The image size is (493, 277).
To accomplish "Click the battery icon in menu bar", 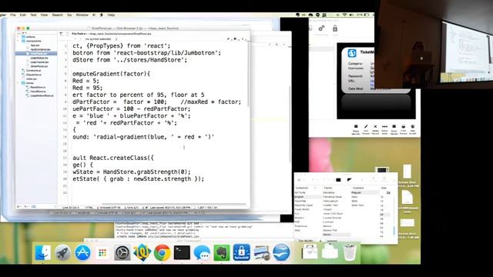I will click(367, 15).
